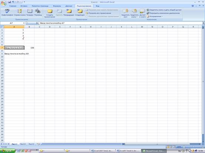Insert a new worksheet tab
Image resolution: width=205 pixels, height=153 pixels.
click(38, 144)
